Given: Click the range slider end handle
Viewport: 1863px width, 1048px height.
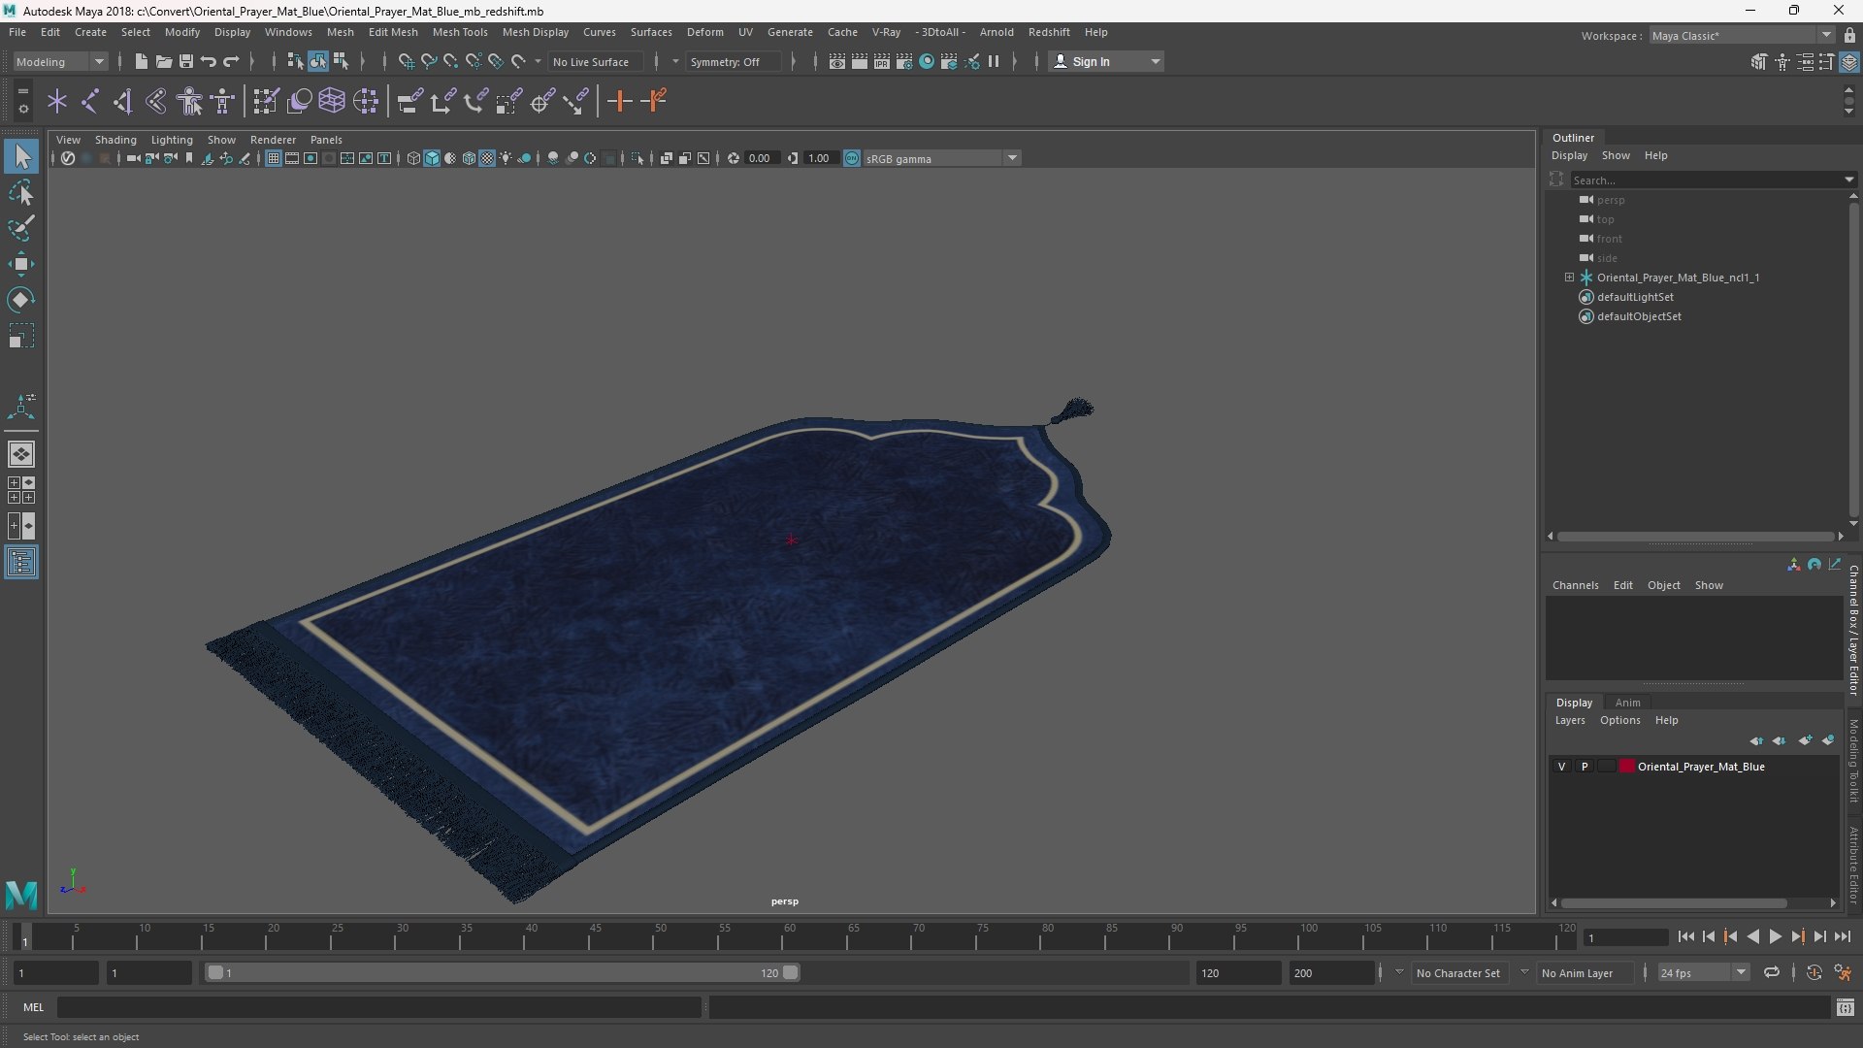Looking at the screenshot, I should 790,972.
